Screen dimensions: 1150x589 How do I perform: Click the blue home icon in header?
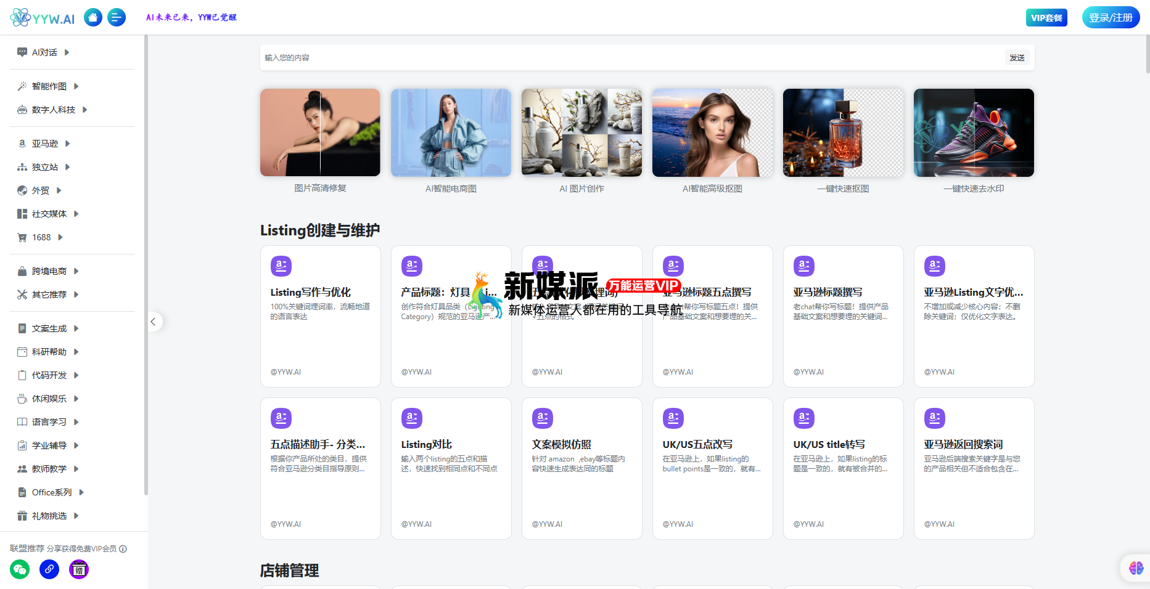point(93,17)
